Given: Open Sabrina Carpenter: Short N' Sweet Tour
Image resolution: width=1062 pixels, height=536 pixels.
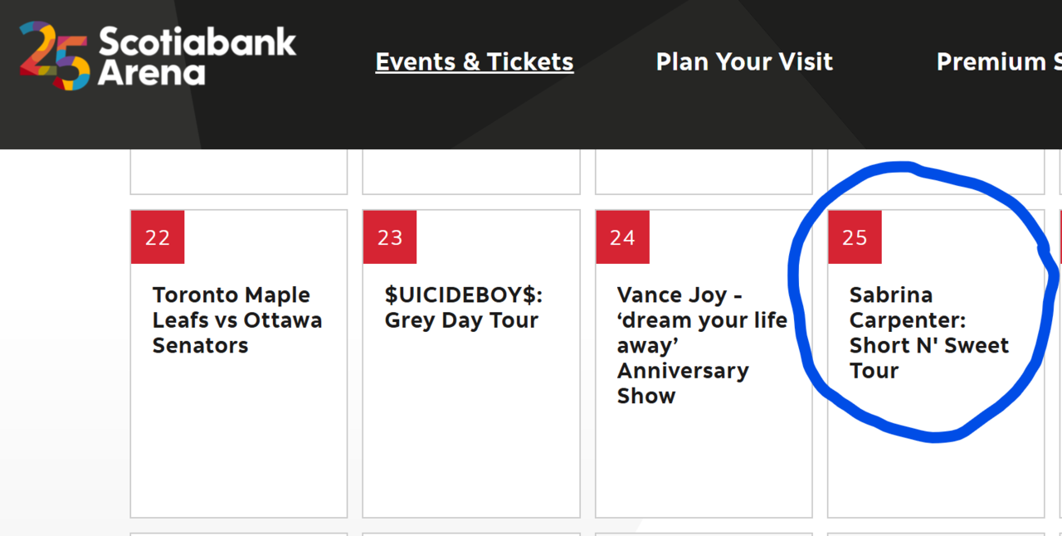Looking at the screenshot, I should pyautogui.click(x=928, y=333).
